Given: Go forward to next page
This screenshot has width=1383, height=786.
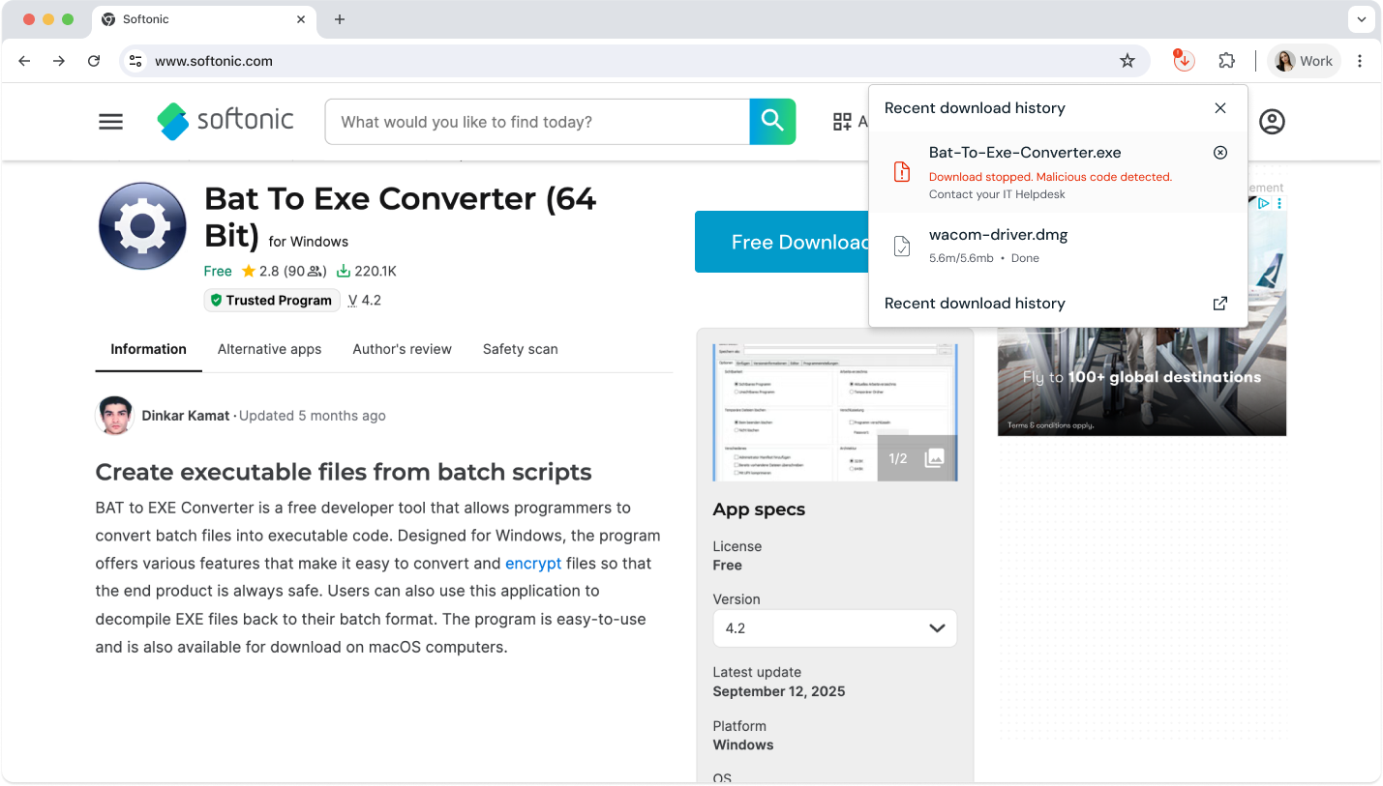Looking at the screenshot, I should click(59, 61).
